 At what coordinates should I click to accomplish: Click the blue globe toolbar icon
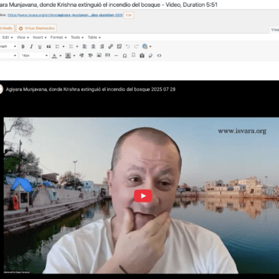[145, 47]
